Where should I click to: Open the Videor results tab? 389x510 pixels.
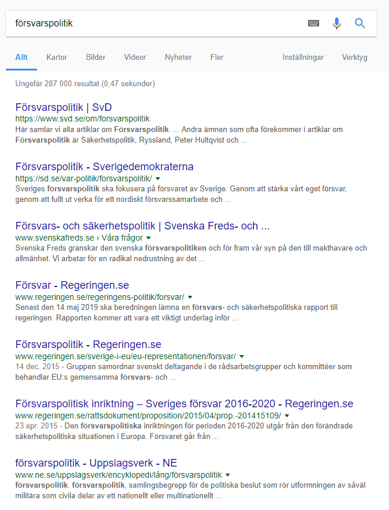135,58
